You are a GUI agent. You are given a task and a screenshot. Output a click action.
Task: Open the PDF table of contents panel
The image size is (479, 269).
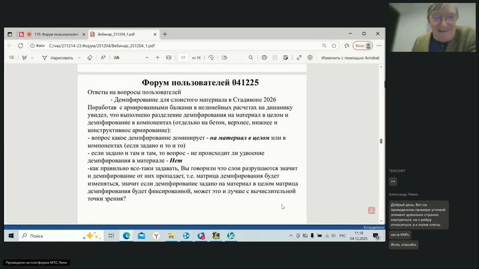pyautogui.click(x=11, y=57)
